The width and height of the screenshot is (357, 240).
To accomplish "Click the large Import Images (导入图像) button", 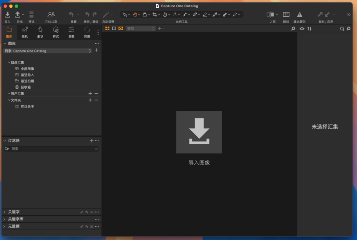I will point(199,132).
